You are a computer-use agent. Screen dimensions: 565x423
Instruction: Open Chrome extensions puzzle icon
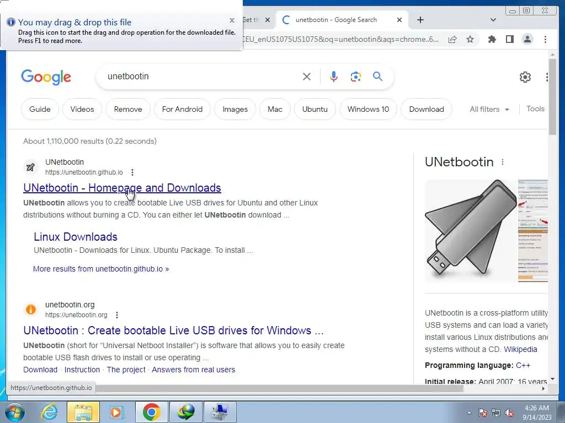(x=492, y=39)
